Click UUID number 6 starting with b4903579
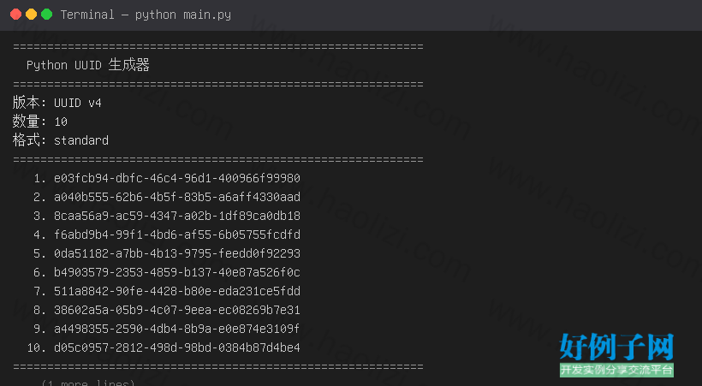 tap(177, 272)
